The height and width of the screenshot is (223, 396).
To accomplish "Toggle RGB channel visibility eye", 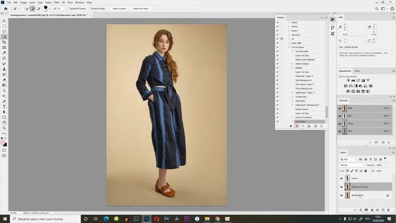I will 340,108.
